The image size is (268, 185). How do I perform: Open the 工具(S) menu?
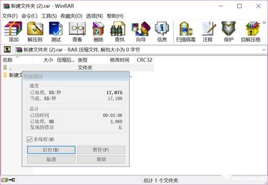(49, 16)
